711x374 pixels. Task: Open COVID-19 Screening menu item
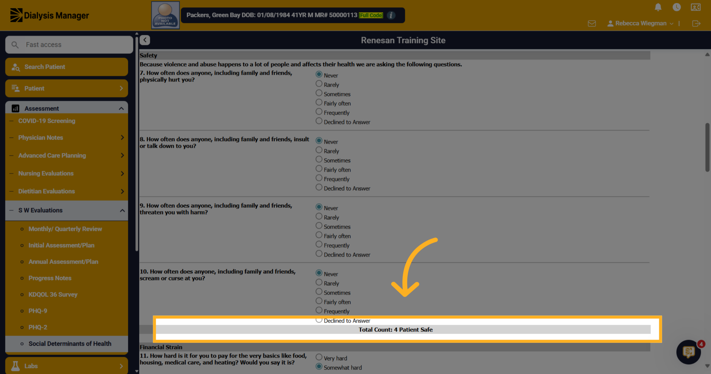tap(47, 121)
